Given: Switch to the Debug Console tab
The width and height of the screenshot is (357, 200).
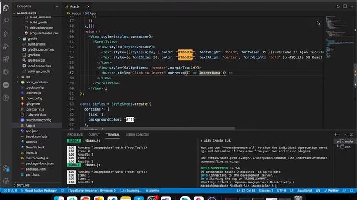Looking at the screenshot, I should (x=137, y=134).
